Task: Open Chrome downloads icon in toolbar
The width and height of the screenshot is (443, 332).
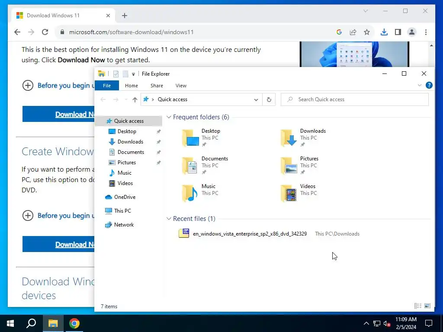Action: click(x=384, y=32)
